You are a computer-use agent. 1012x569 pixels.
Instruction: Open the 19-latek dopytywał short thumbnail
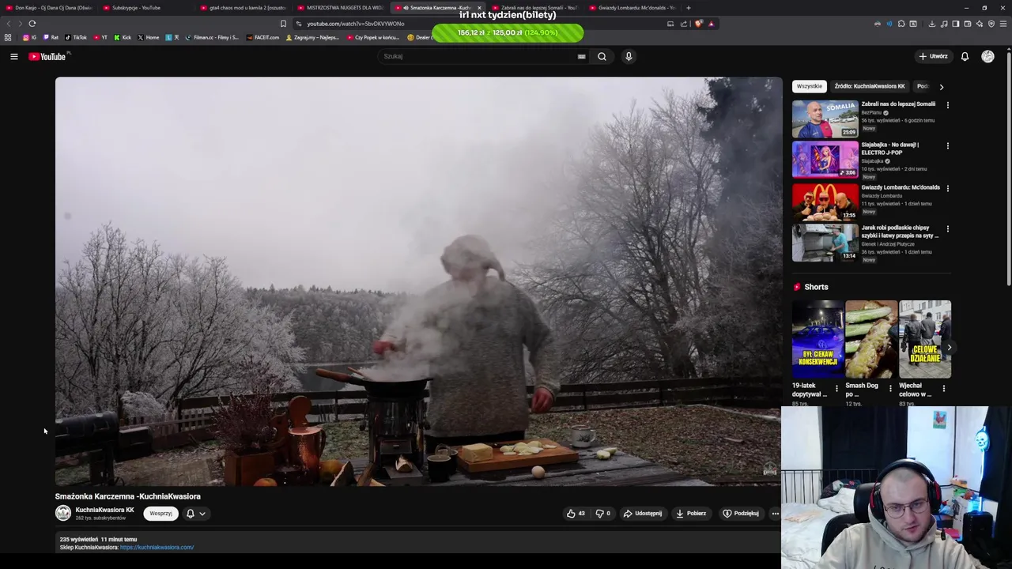tap(818, 339)
